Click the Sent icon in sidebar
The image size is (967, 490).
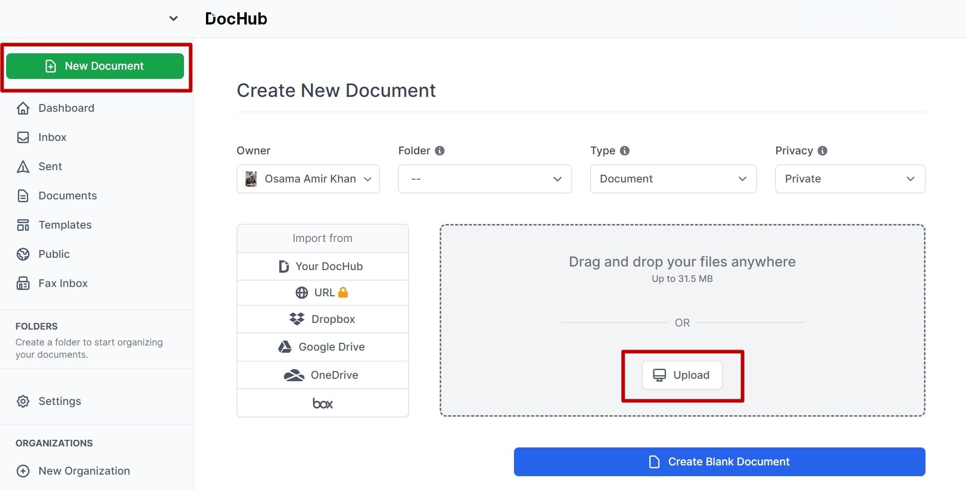click(23, 167)
